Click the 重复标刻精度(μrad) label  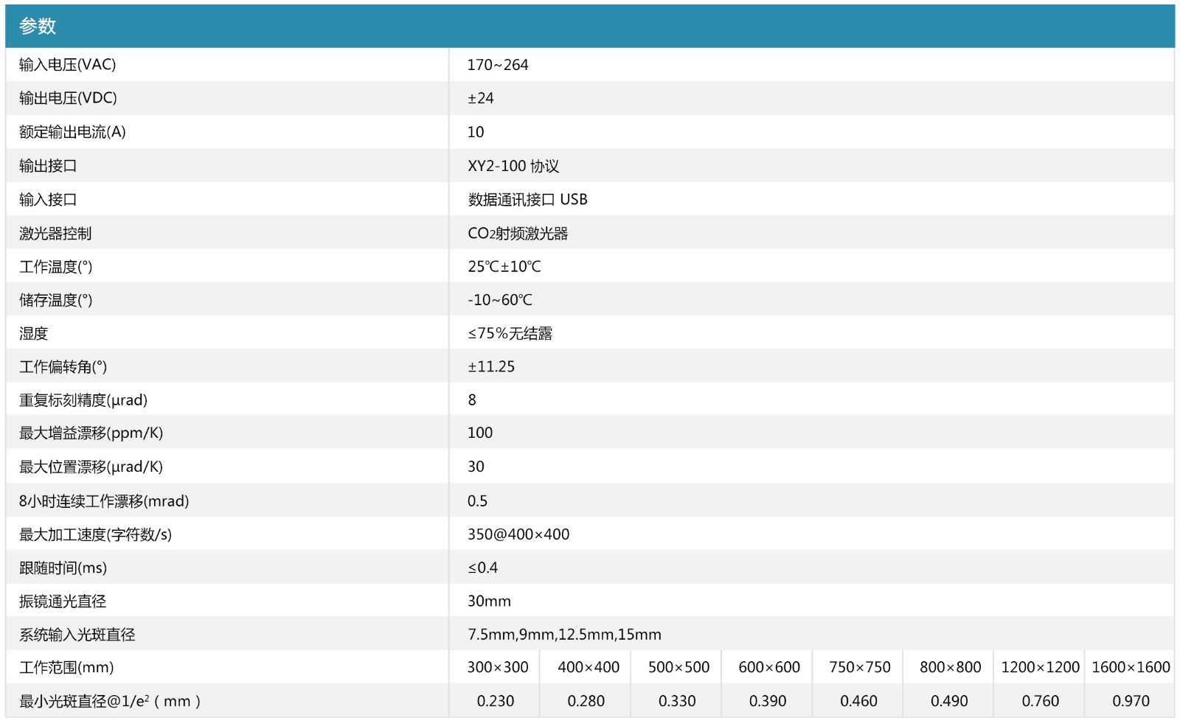pos(83,400)
